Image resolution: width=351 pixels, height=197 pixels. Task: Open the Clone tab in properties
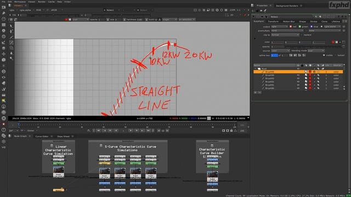click(324, 21)
